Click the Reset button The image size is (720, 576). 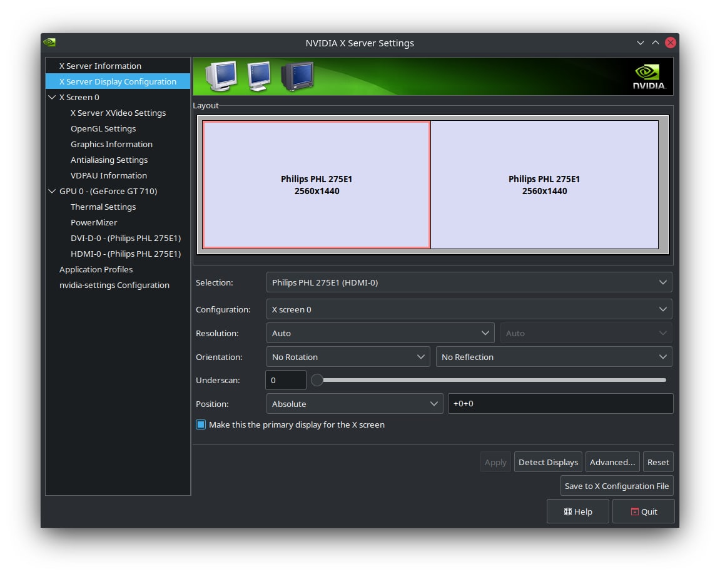(x=658, y=462)
